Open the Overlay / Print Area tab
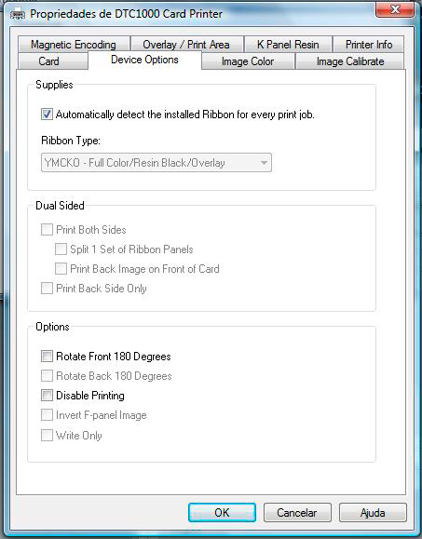Viewport: 422px width, 539px height. coord(186,44)
